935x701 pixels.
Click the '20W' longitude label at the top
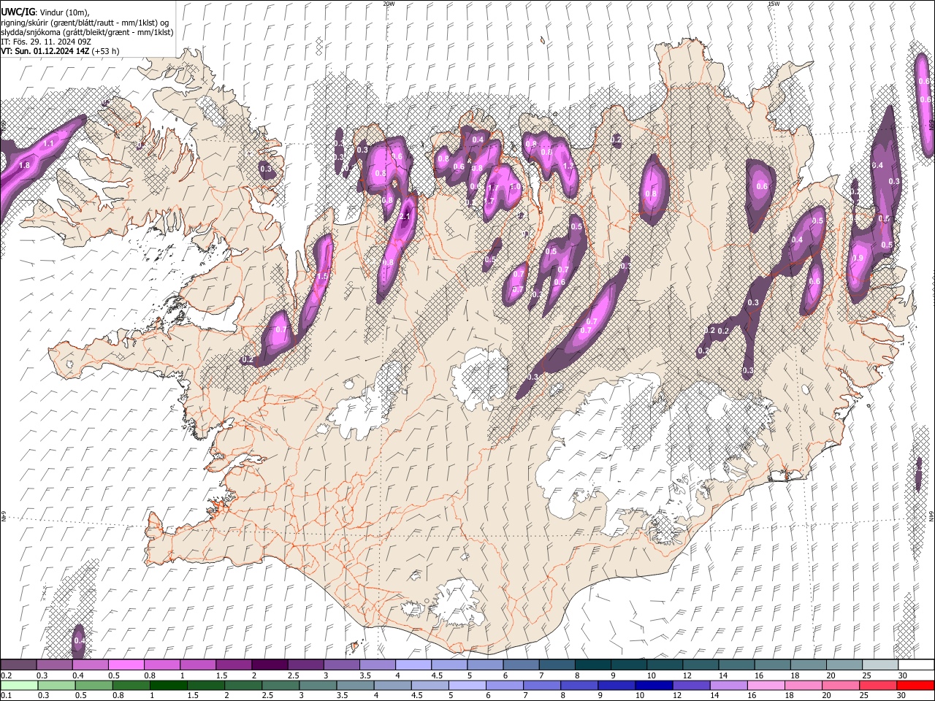pos(389,4)
